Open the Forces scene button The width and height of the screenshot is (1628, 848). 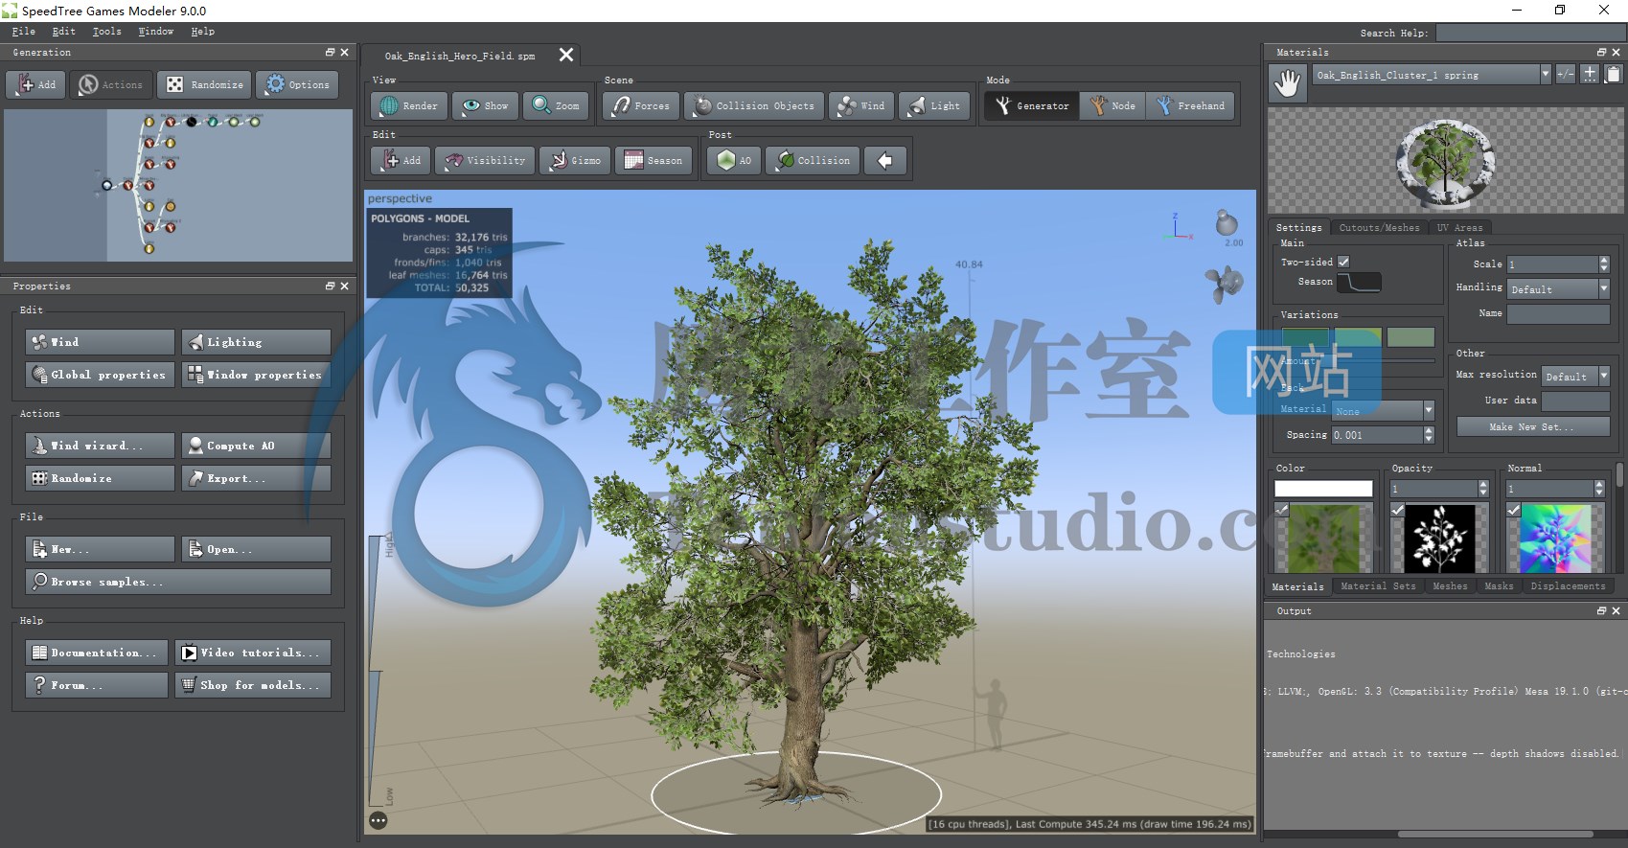pyautogui.click(x=641, y=106)
